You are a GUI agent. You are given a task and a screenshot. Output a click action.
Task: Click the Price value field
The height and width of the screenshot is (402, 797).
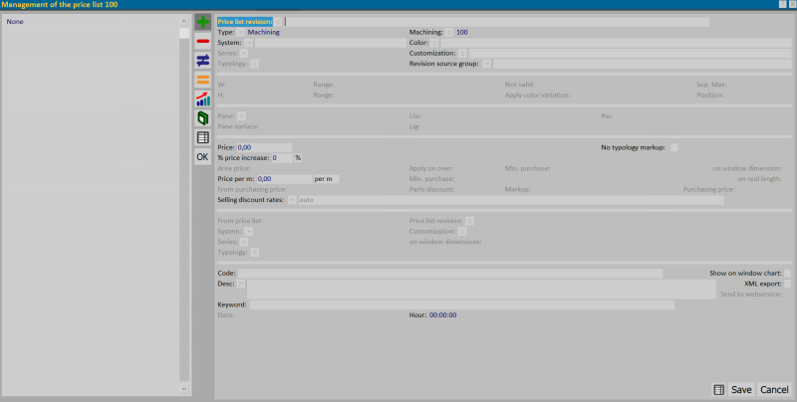point(264,147)
